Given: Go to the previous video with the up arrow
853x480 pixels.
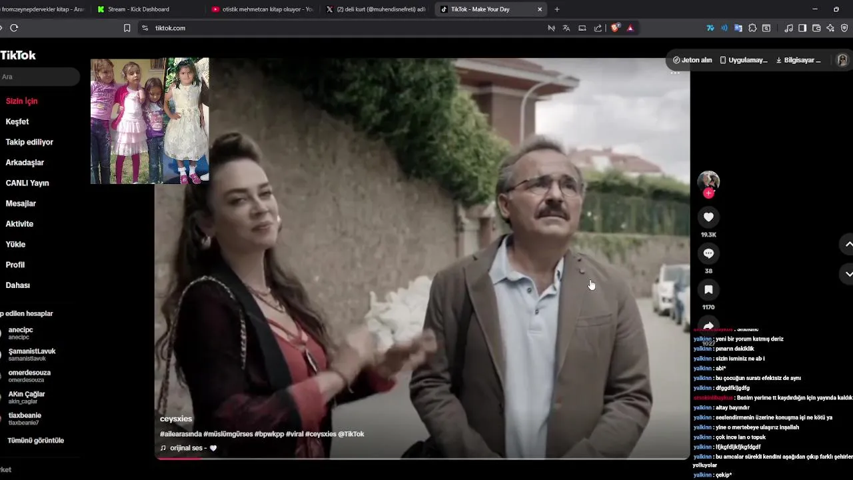Looking at the screenshot, I should (x=848, y=245).
